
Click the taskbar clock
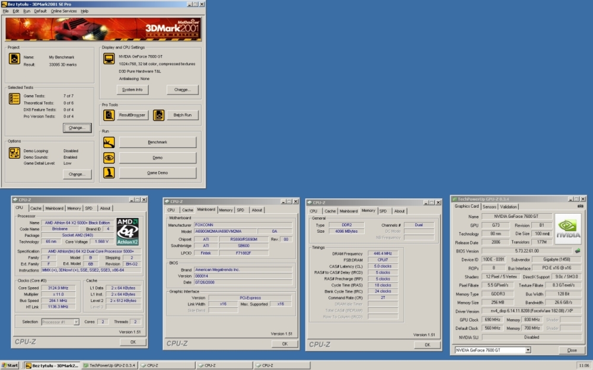pos(584,365)
